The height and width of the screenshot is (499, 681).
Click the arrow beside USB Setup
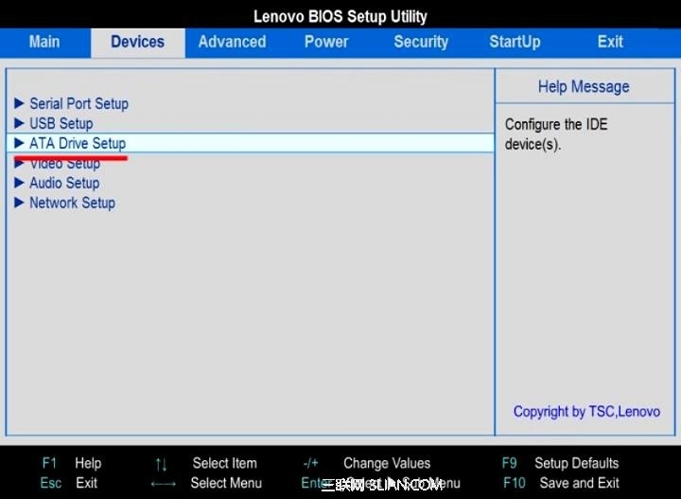pos(19,123)
